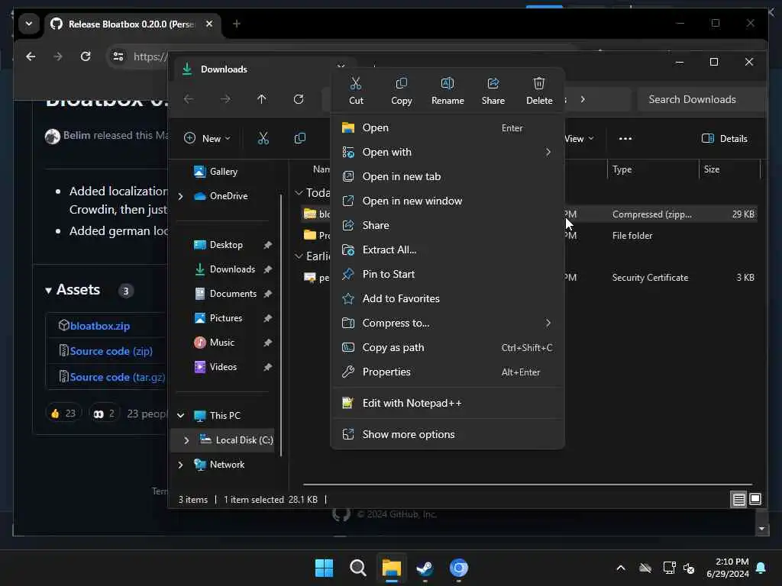Switch to large thumbnails view icon
Image resolution: width=782 pixels, height=586 pixels.
pos(755,499)
